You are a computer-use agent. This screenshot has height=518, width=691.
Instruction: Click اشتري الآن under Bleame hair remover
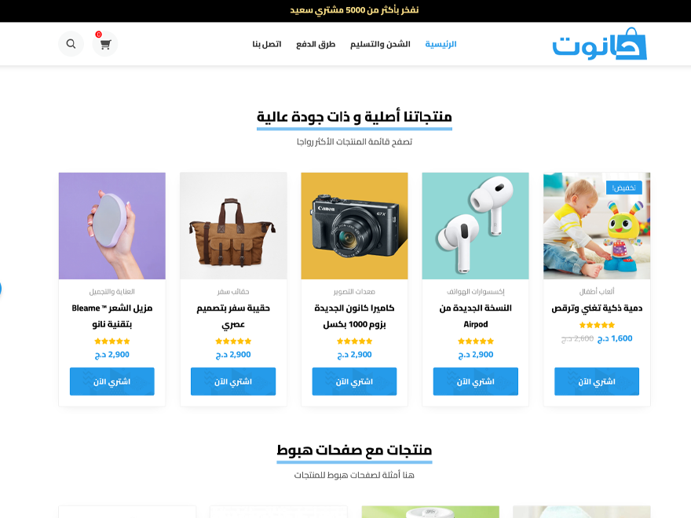[x=112, y=381]
